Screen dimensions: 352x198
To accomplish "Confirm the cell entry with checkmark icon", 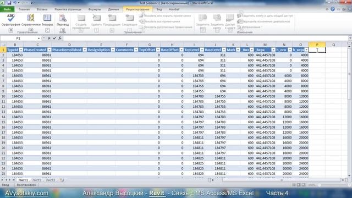I will 54,38.
